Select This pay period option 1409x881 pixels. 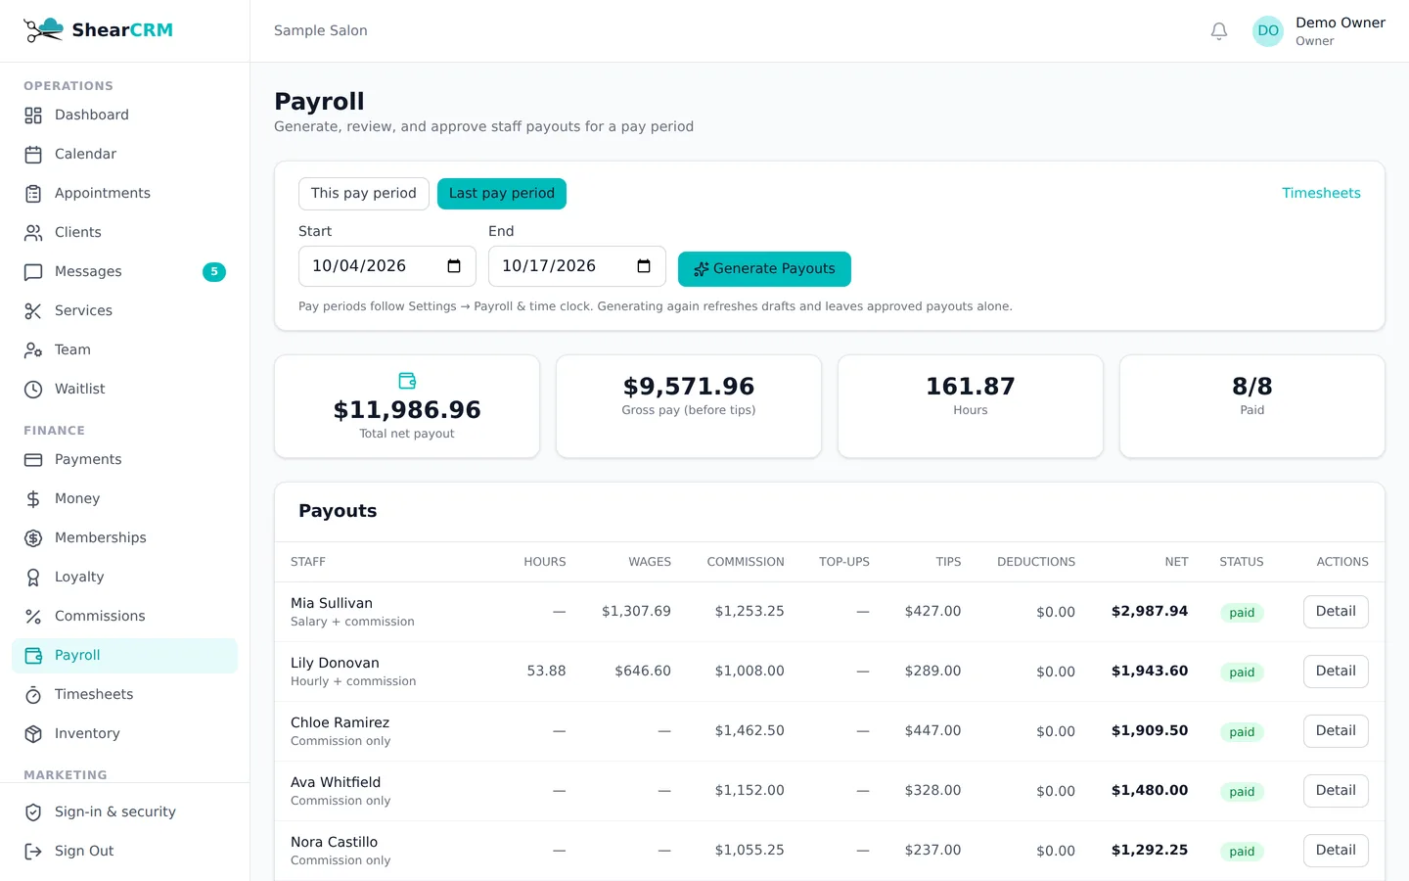coord(364,194)
